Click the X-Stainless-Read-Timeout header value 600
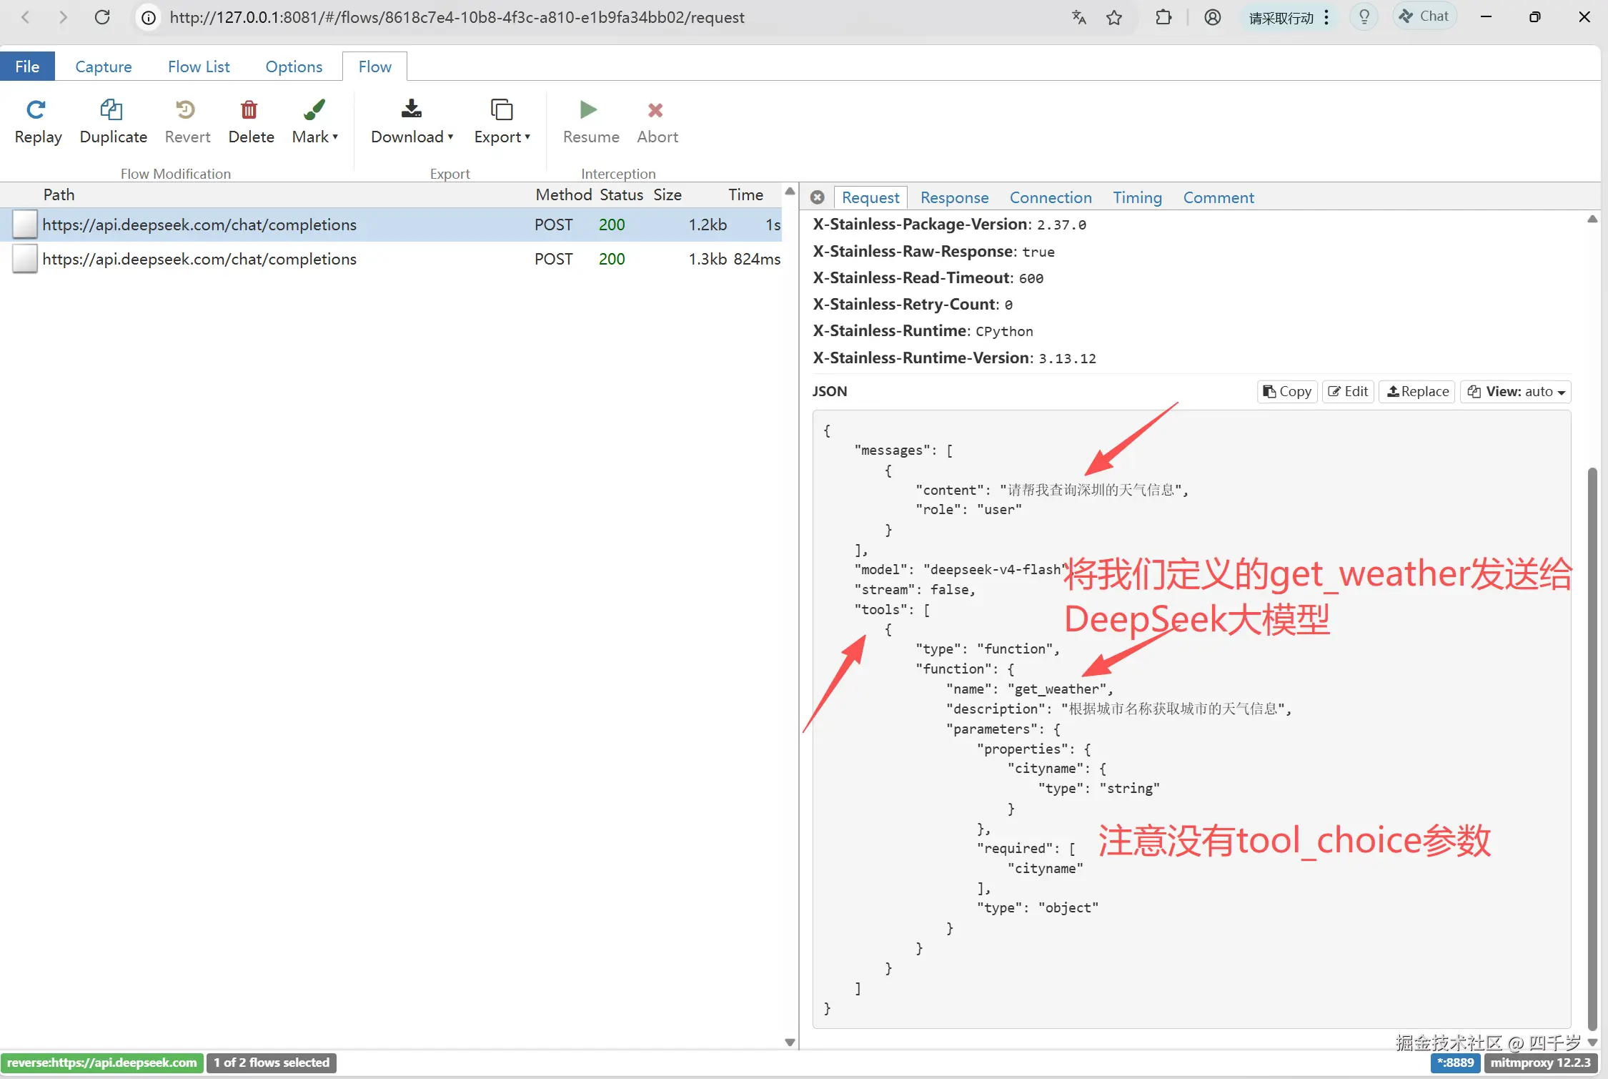 1031,278
